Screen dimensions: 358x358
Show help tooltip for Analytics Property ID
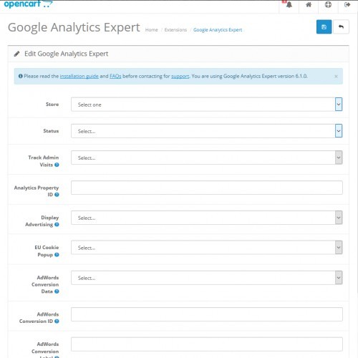[x=57, y=195]
